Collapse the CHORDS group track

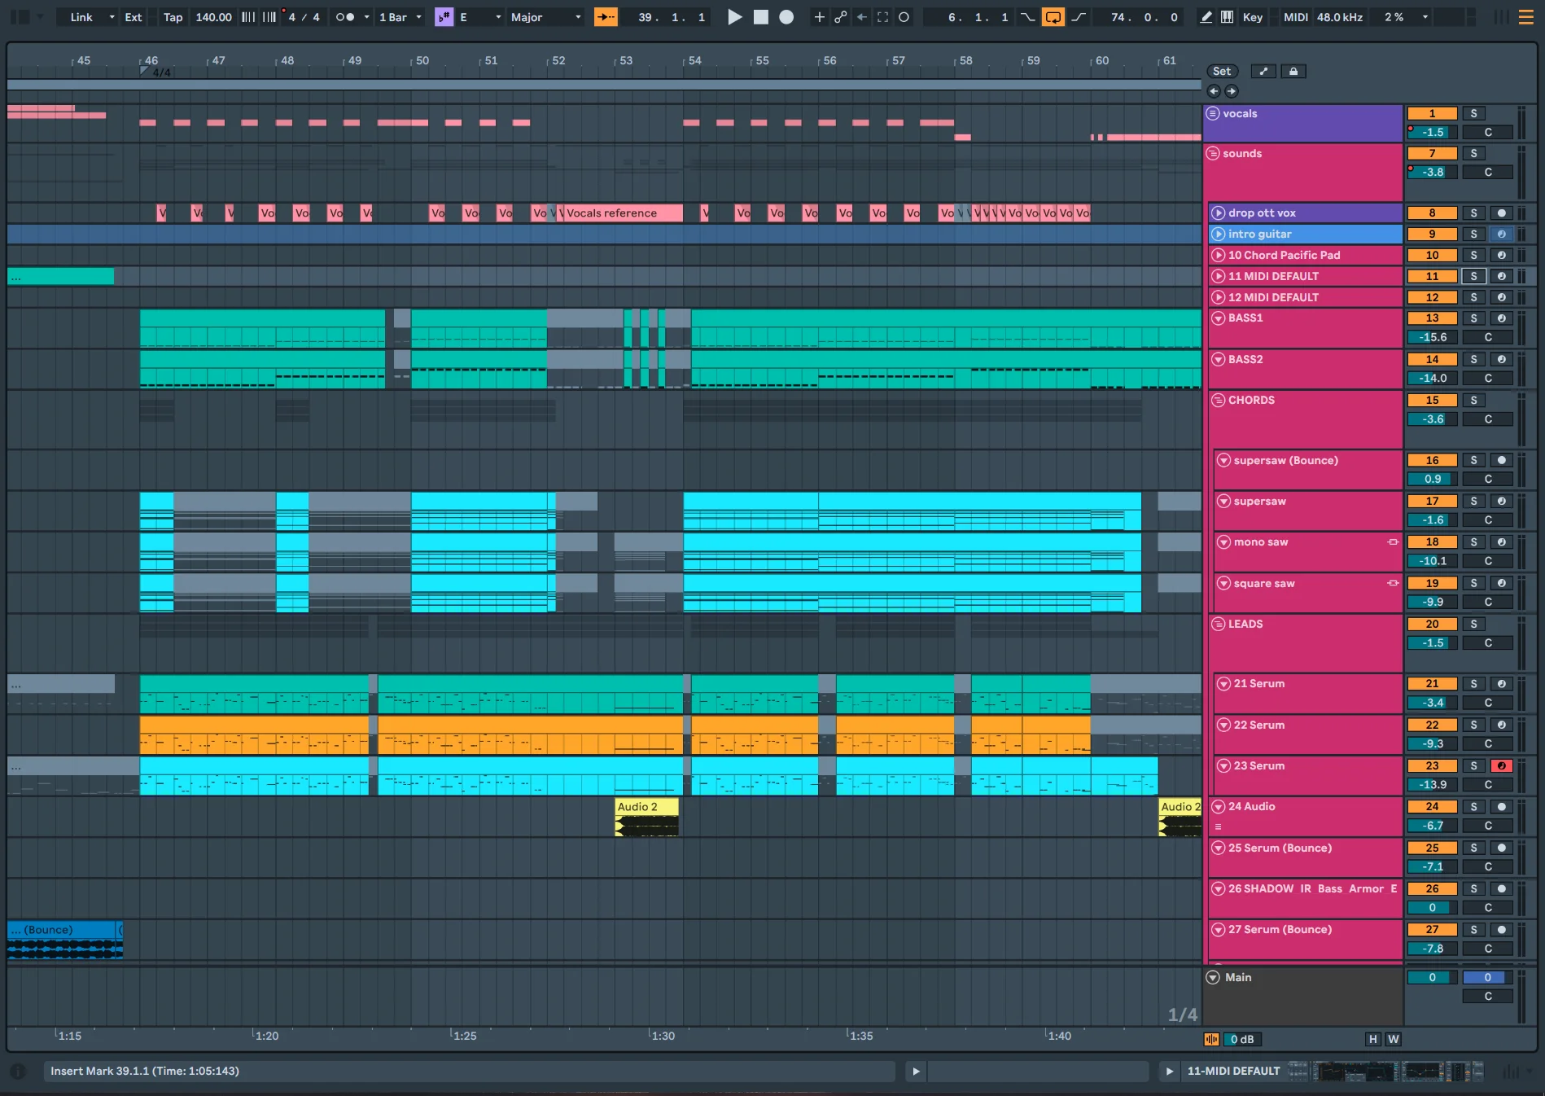tap(1218, 401)
